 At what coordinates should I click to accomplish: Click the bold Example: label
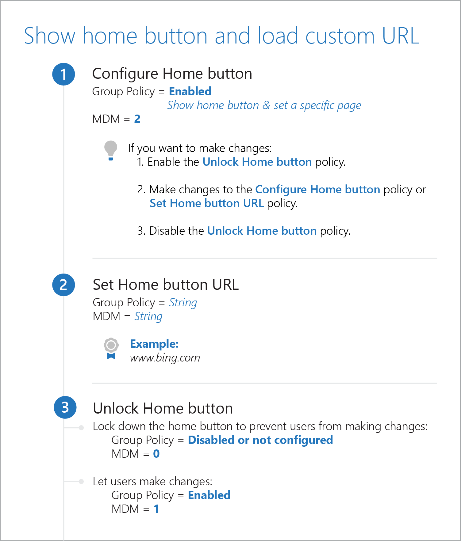pos(154,344)
